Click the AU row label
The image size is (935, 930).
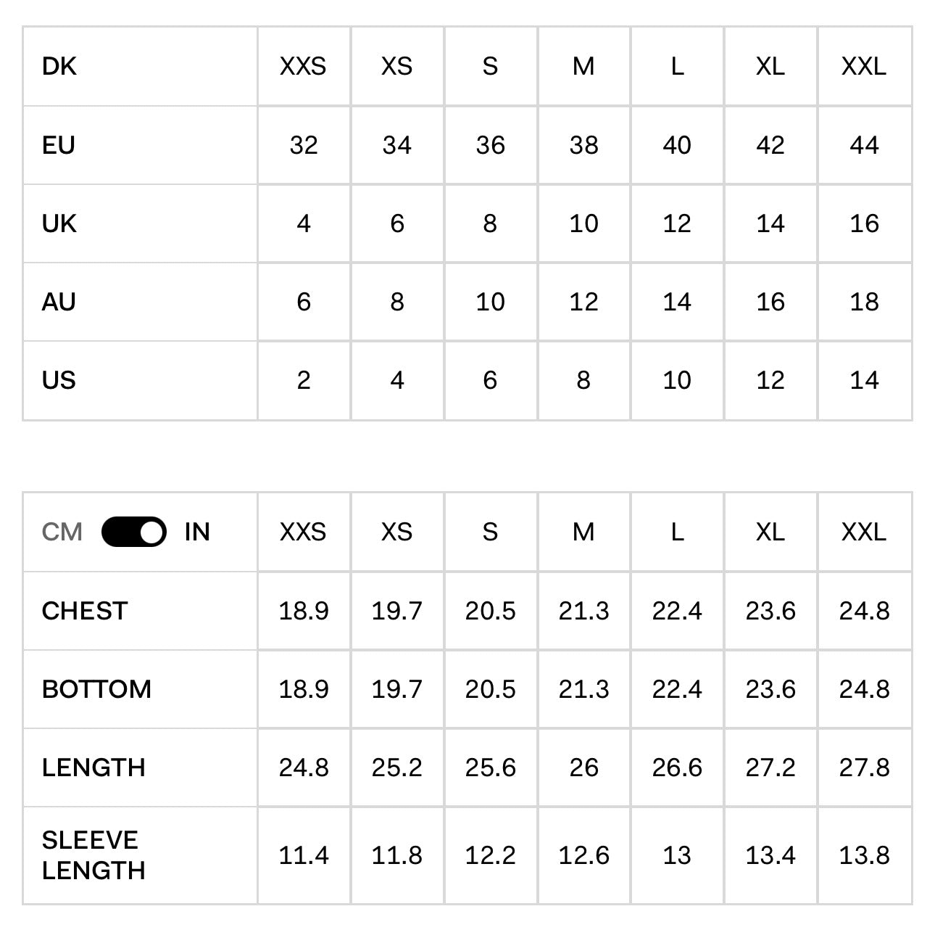[59, 302]
